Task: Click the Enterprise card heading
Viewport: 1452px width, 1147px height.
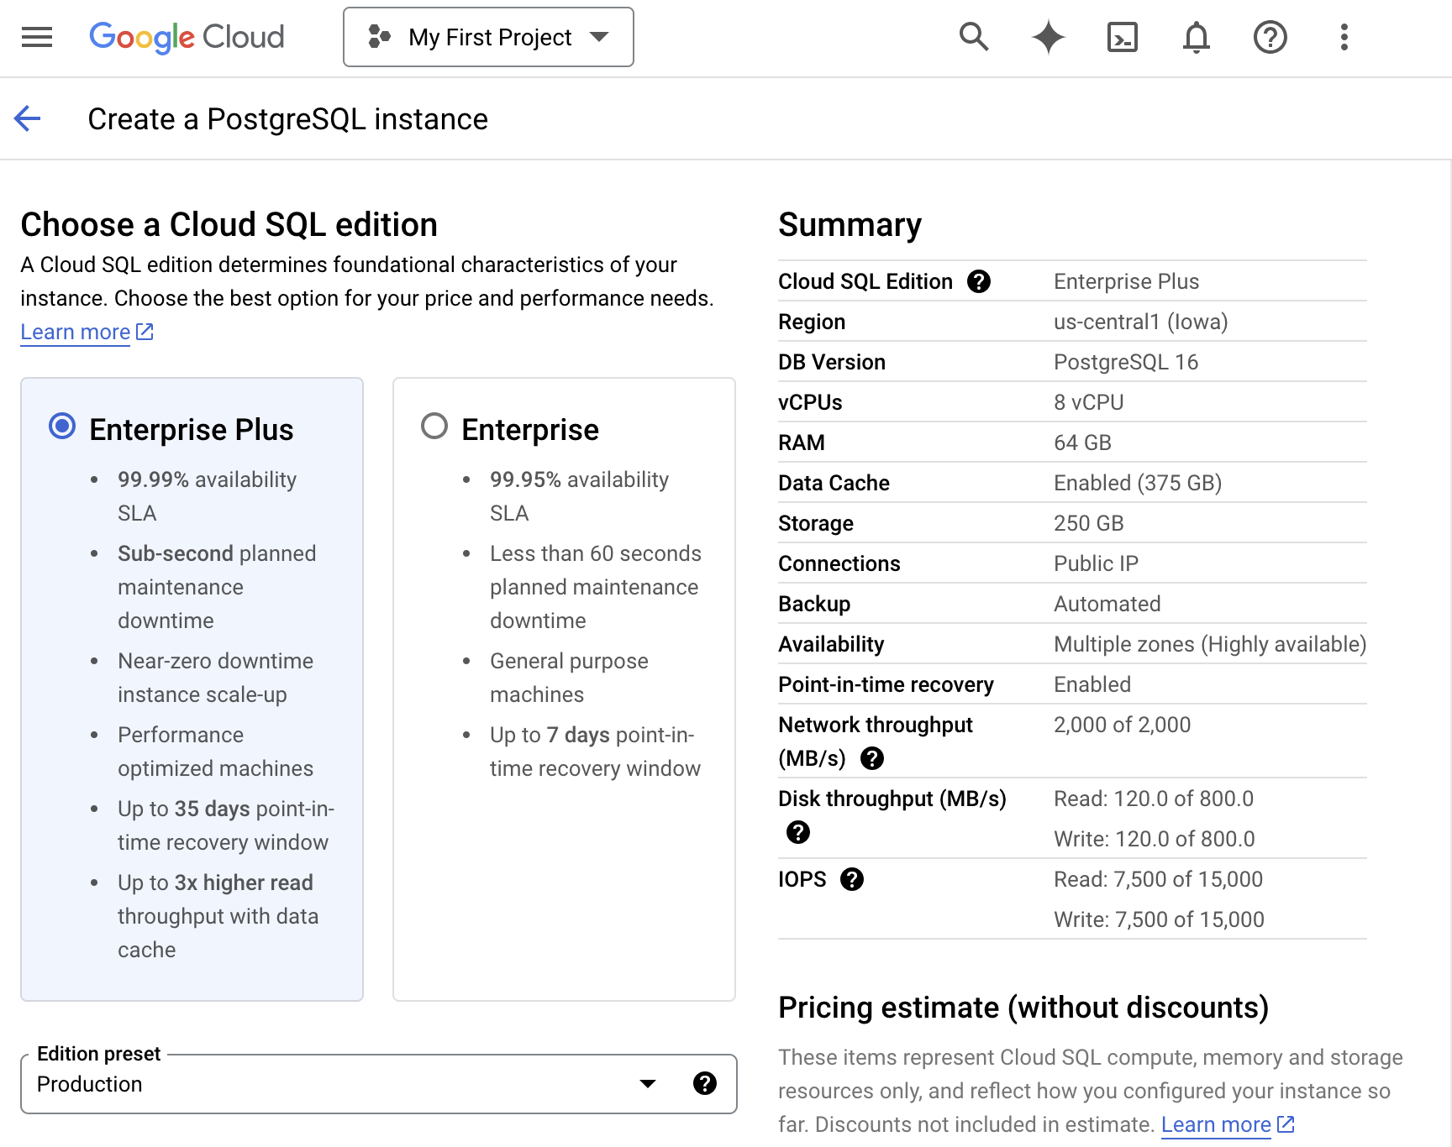Action: pos(530,430)
